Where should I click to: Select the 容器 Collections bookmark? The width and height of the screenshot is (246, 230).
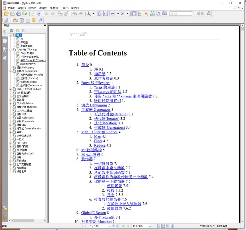[x=25, y=118]
